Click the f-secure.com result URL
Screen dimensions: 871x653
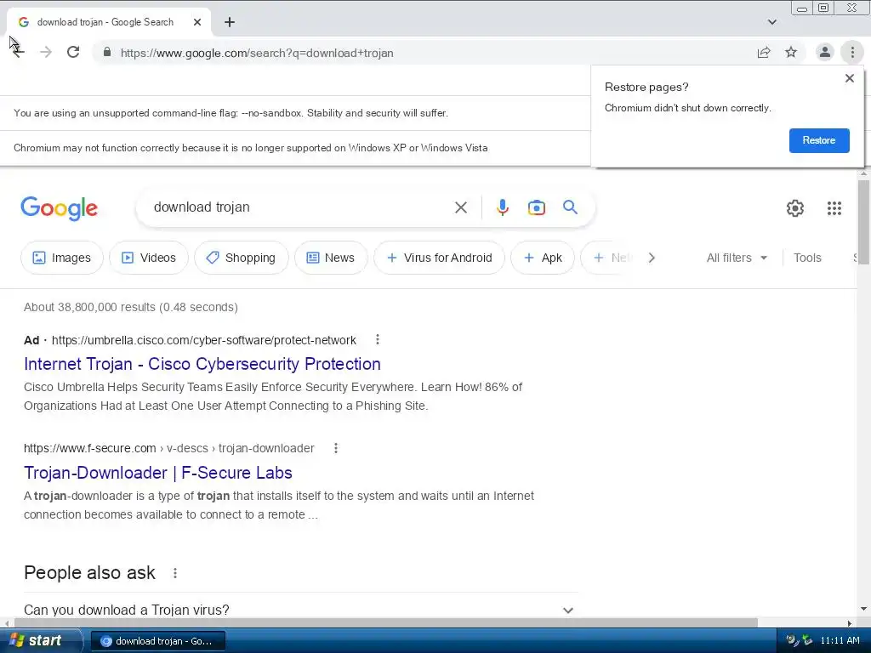click(x=169, y=448)
